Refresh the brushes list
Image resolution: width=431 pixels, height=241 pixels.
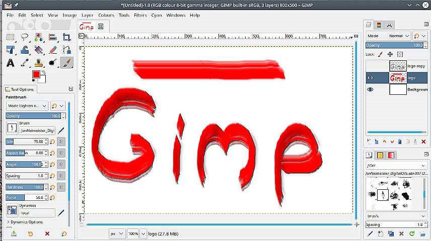[412, 233]
